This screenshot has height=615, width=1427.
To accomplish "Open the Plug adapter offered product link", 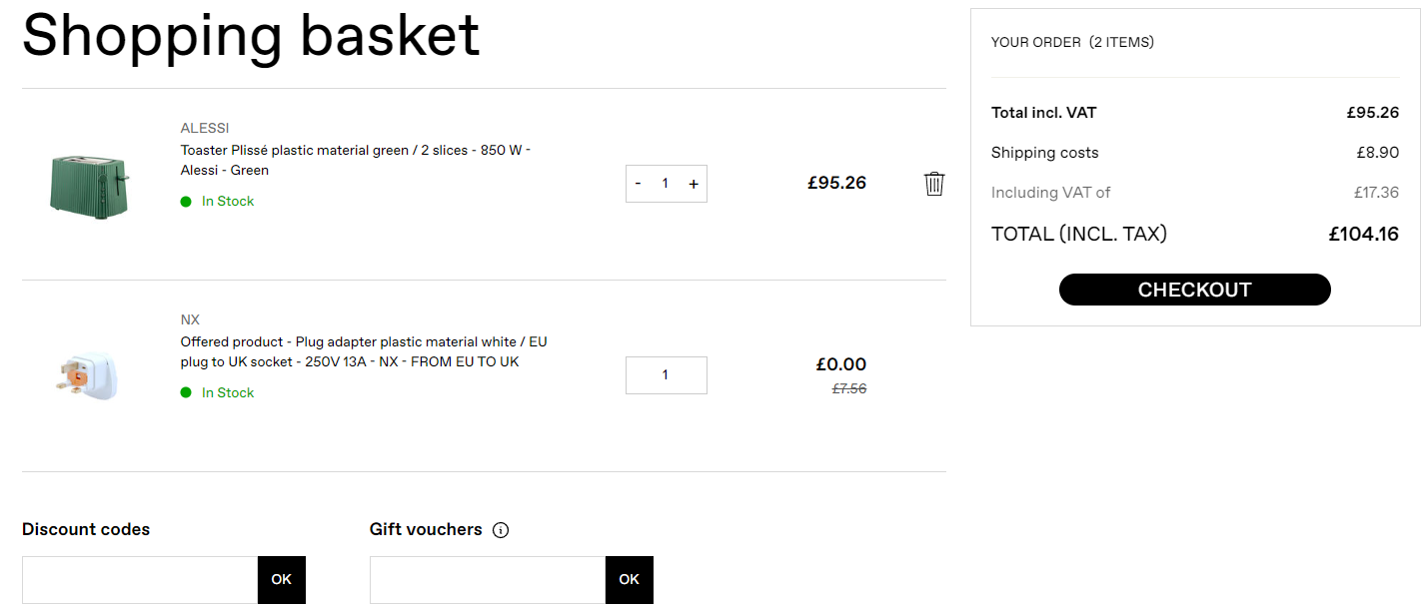I will (x=364, y=351).
